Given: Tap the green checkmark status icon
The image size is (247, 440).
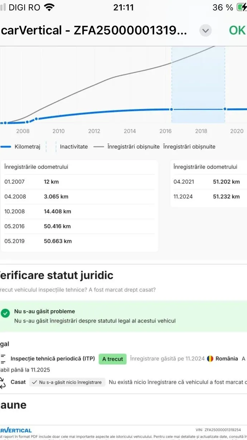Looking at the screenshot, I should 5,313.
